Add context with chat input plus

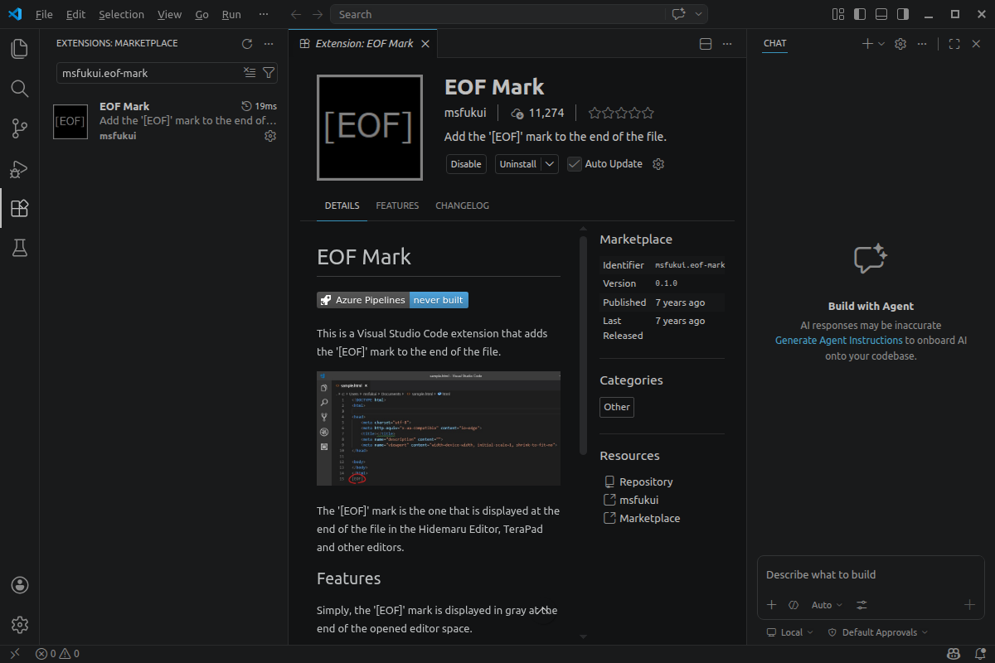(x=771, y=605)
